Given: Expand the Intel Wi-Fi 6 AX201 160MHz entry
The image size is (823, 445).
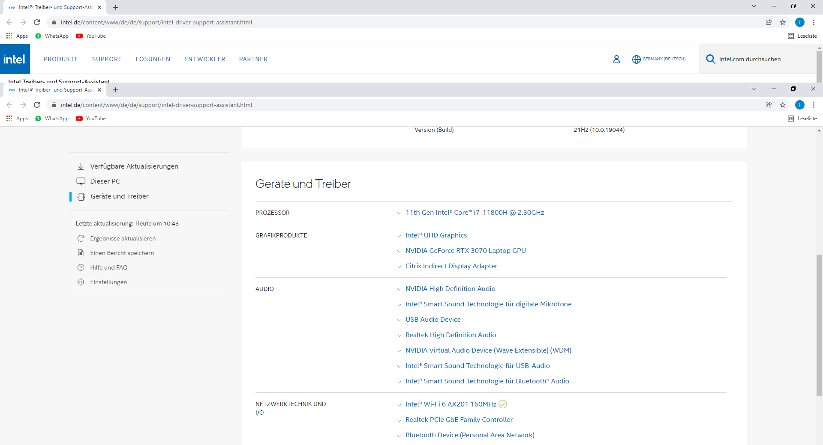Looking at the screenshot, I should pyautogui.click(x=451, y=404).
